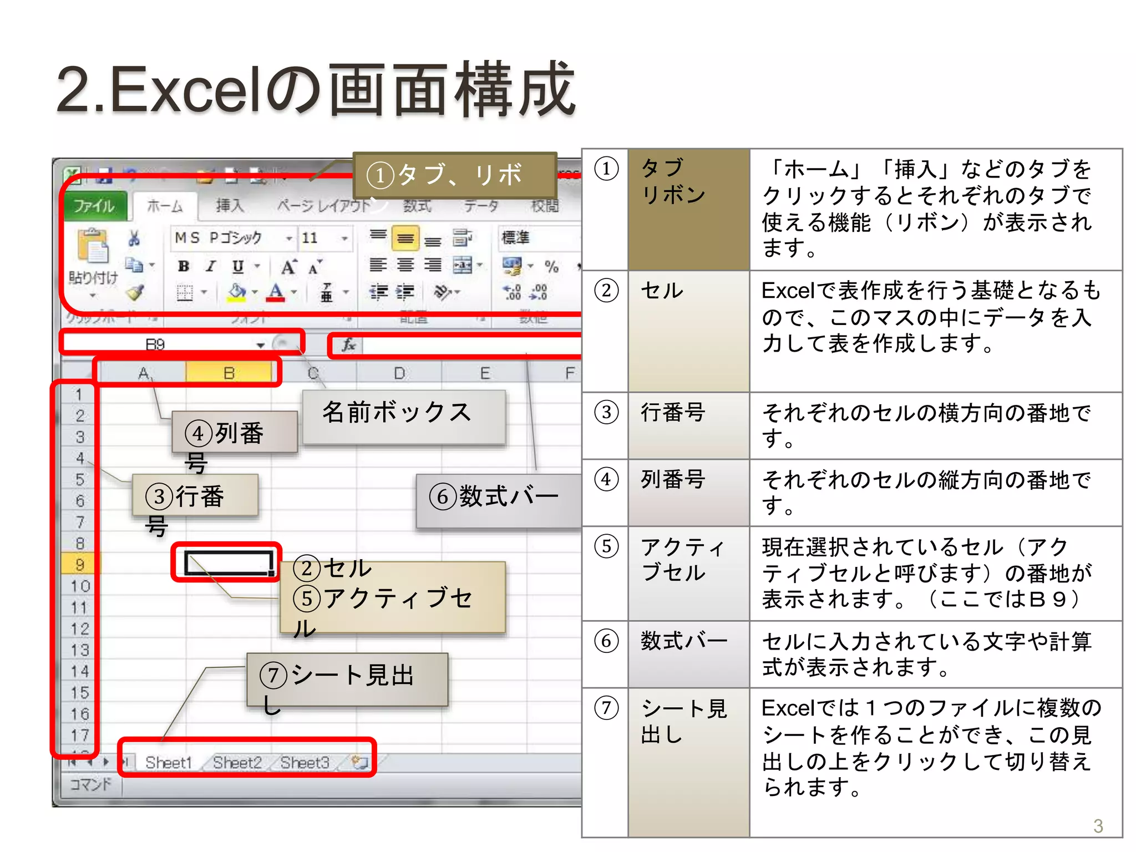Screen dimensions: 1136x852
Task: Select the Sheet3 tab
Action: click(x=305, y=763)
